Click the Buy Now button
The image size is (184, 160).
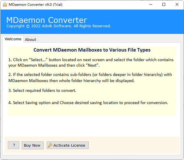pyautogui.click(x=33, y=145)
